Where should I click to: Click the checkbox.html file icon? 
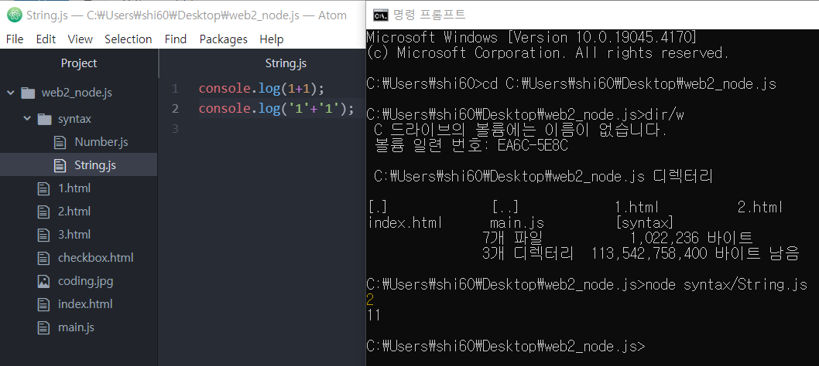click(x=43, y=258)
